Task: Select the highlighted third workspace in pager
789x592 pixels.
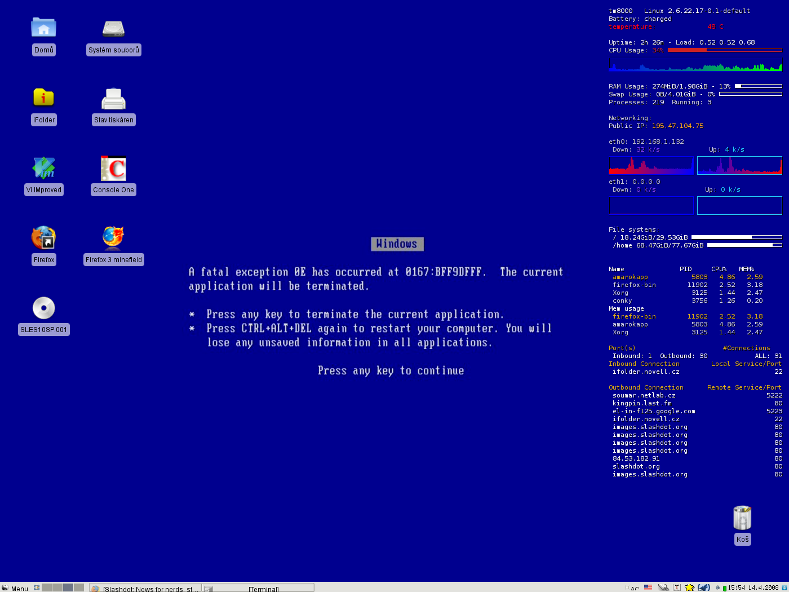Action: pos(68,587)
